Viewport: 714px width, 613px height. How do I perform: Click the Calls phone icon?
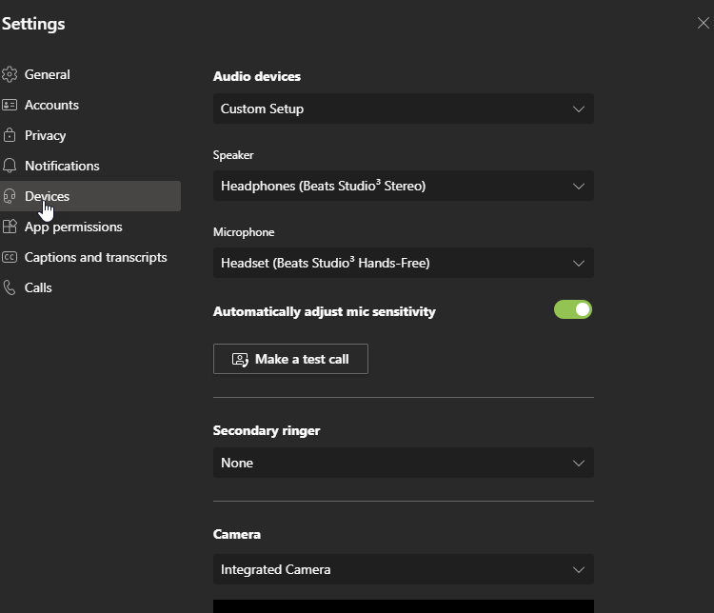tap(10, 287)
